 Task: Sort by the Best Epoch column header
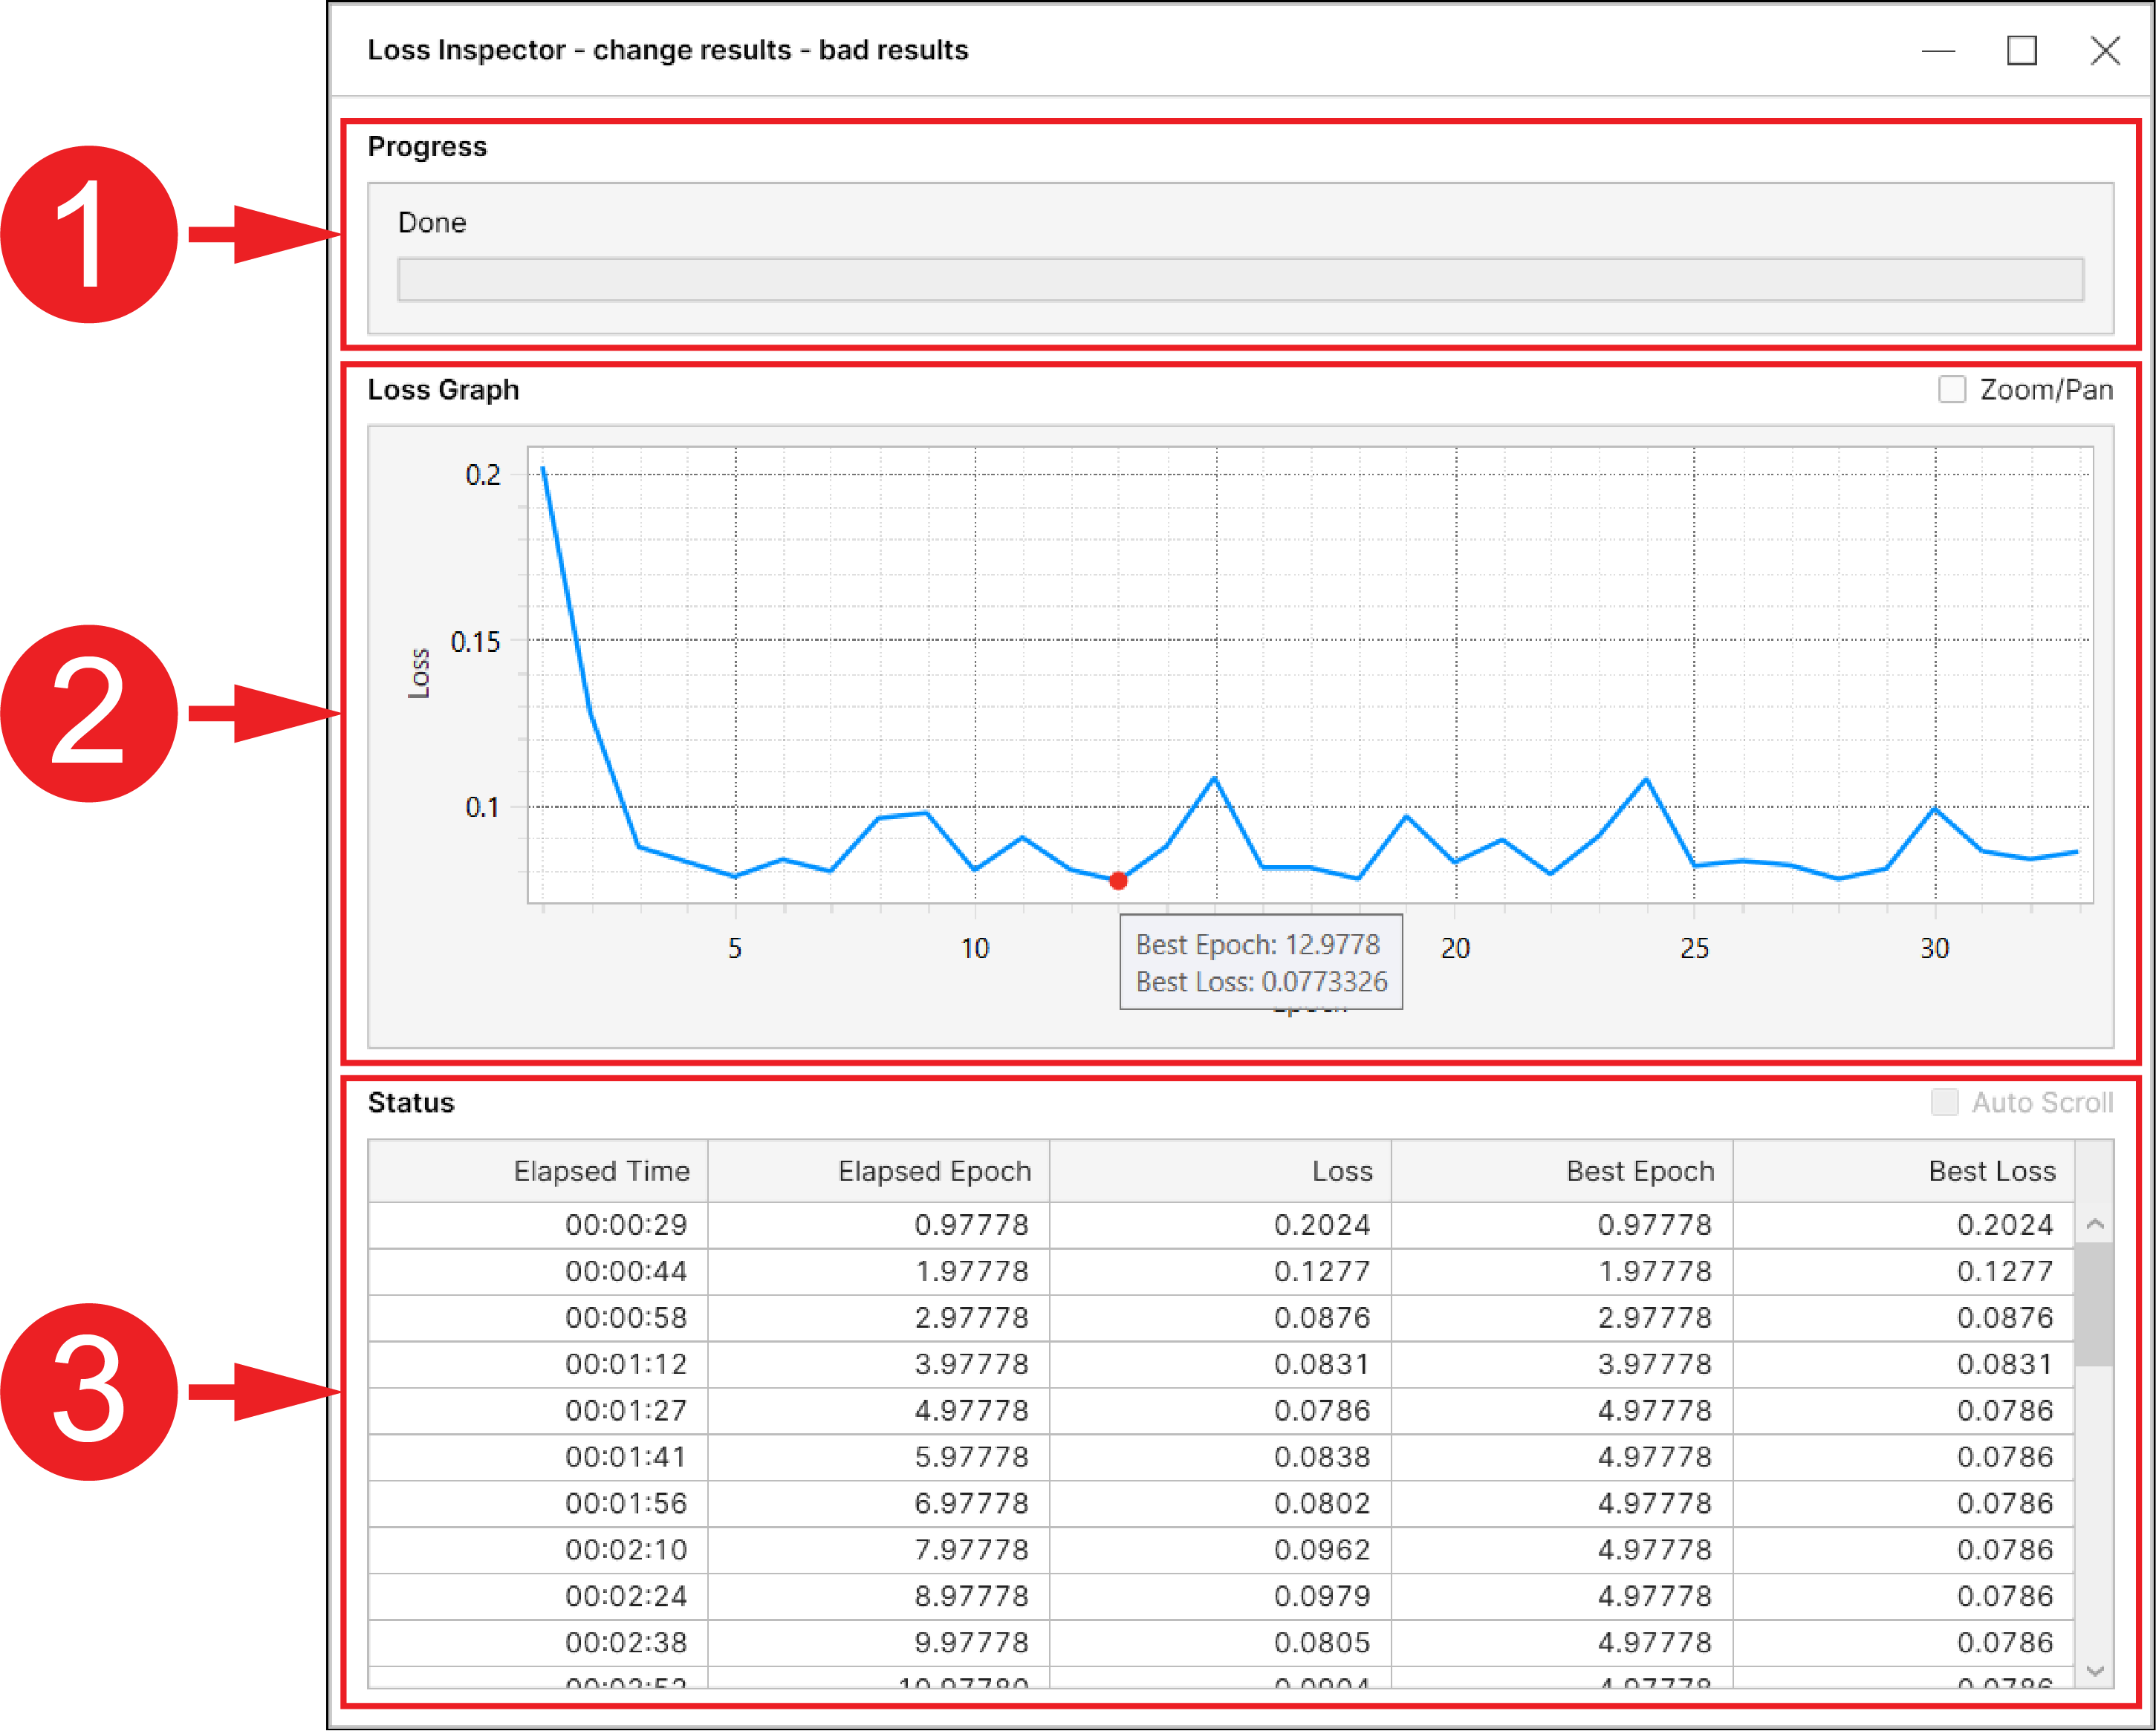tap(1640, 1170)
